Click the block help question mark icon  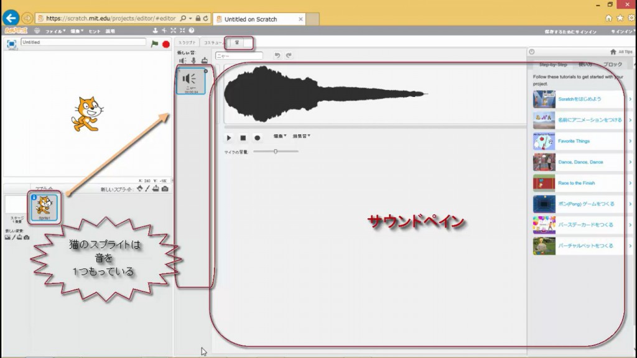click(192, 30)
